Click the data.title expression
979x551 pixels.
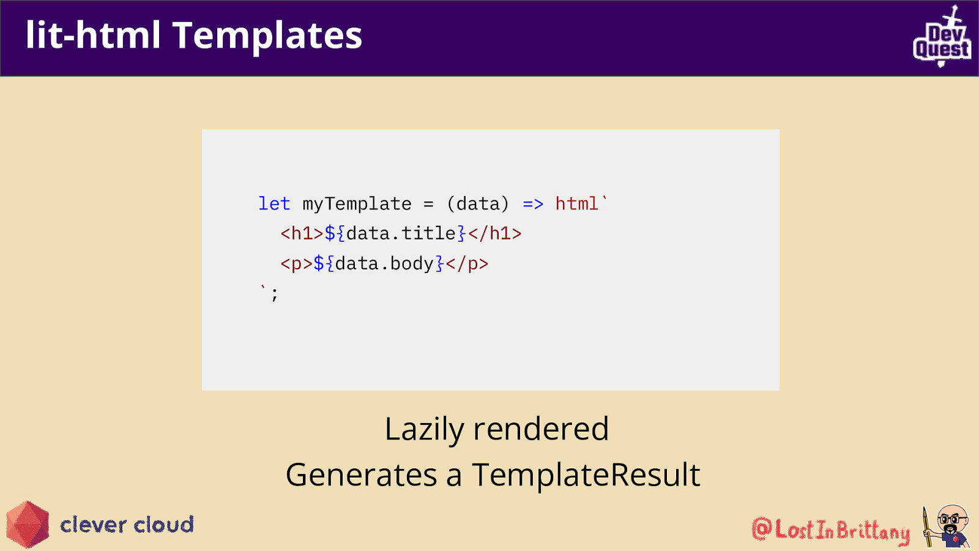(401, 233)
